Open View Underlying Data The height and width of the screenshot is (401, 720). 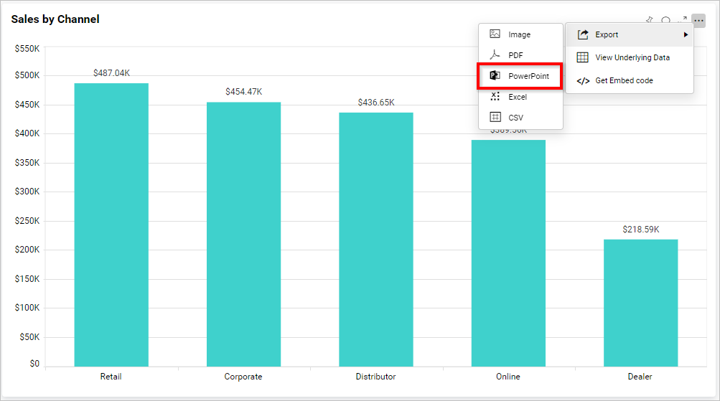coord(632,57)
